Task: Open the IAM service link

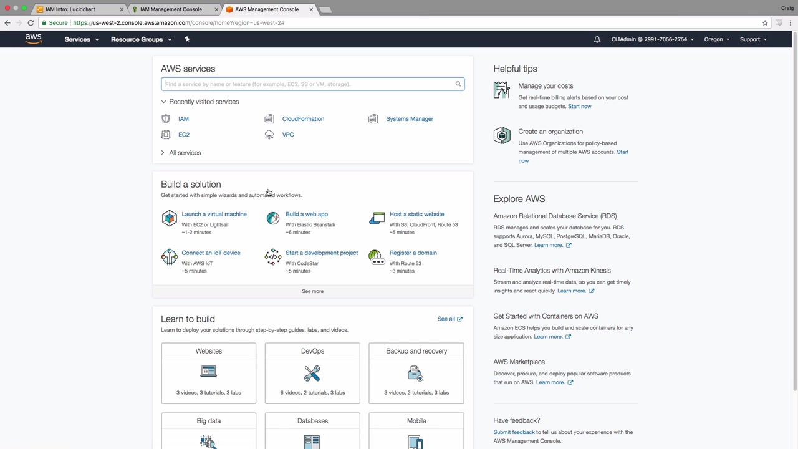Action: pos(183,118)
